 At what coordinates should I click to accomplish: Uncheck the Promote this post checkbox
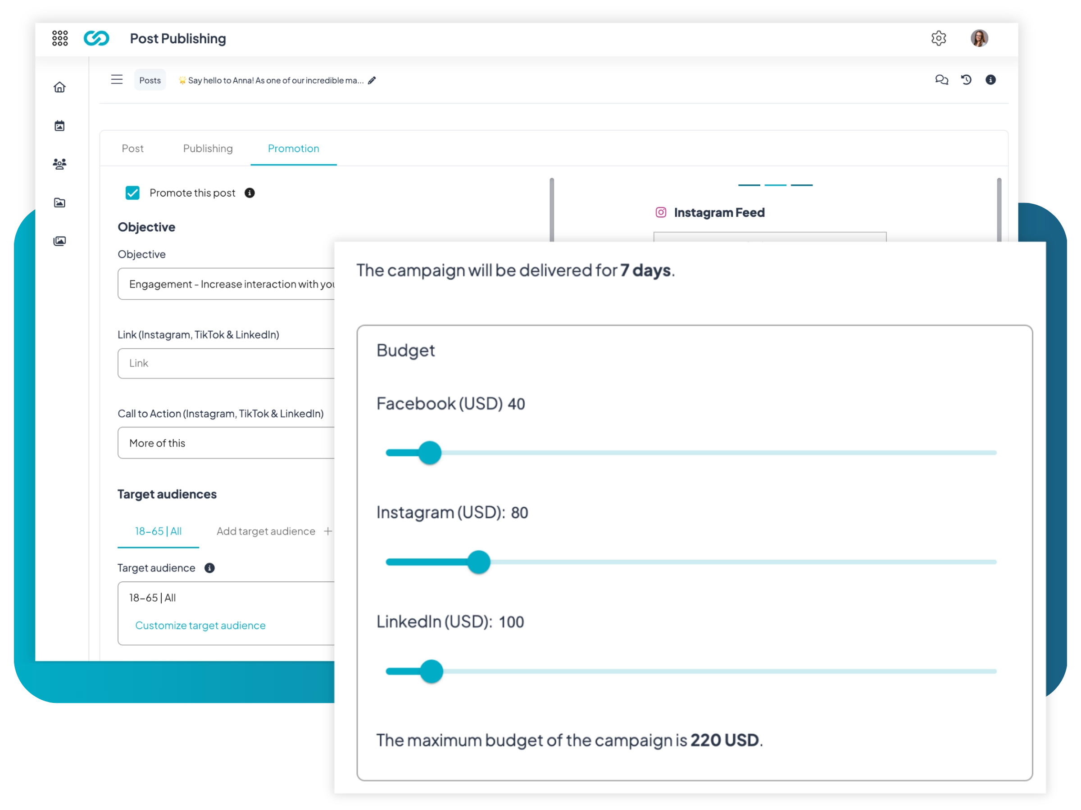(132, 193)
